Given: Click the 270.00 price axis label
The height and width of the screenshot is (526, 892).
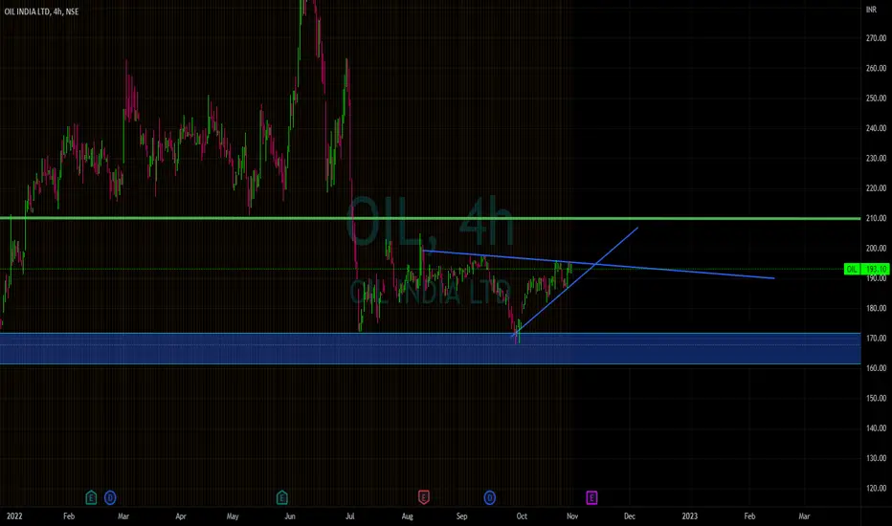Looking at the screenshot, I should click(x=876, y=38).
